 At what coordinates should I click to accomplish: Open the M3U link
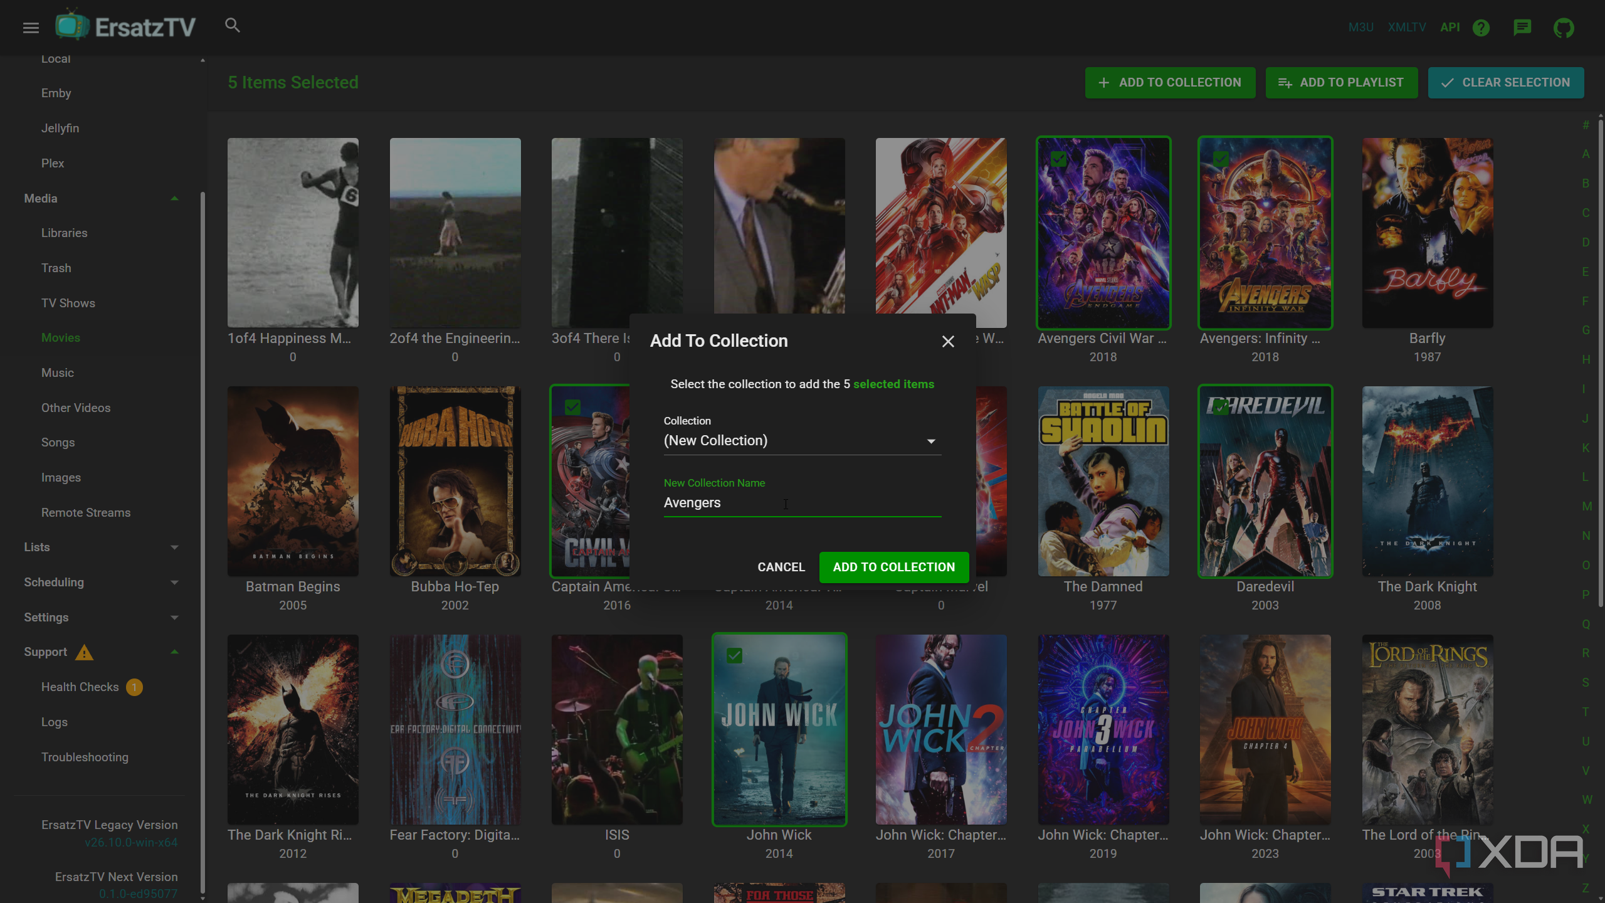pyautogui.click(x=1361, y=28)
